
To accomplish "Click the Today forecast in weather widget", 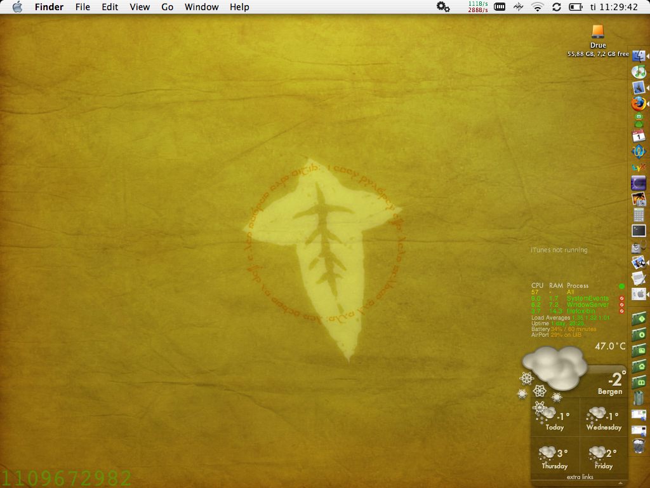I will [x=555, y=418].
